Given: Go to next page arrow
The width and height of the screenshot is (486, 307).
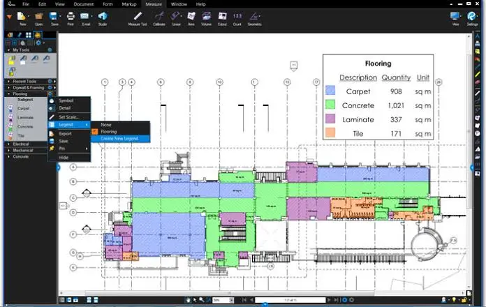Looking at the screenshot, I should (329, 300).
